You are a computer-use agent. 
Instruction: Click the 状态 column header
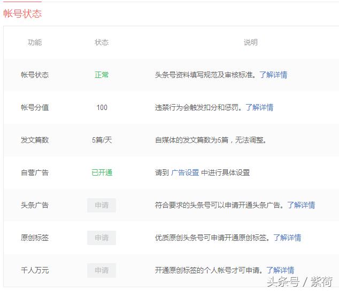tap(102, 42)
